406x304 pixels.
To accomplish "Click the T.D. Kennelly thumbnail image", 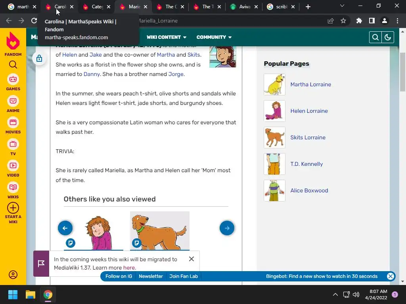I will [274, 164].
